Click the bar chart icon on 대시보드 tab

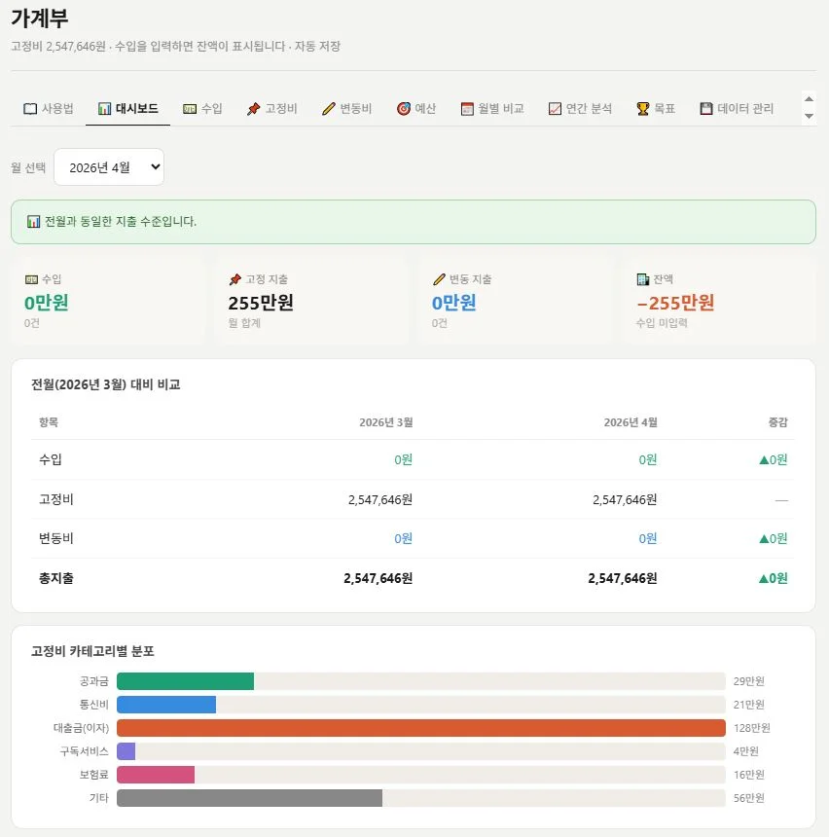click(x=105, y=109)
